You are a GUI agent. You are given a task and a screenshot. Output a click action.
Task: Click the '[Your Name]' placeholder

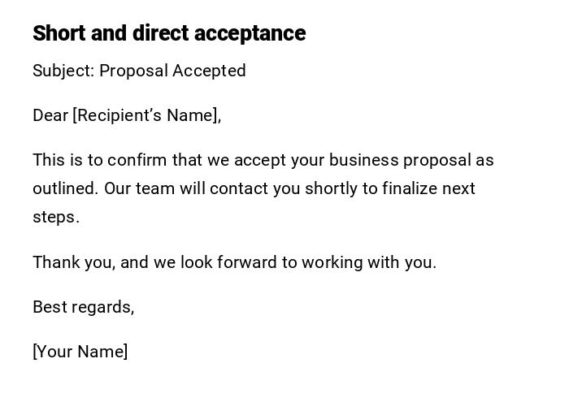(80, 352)
